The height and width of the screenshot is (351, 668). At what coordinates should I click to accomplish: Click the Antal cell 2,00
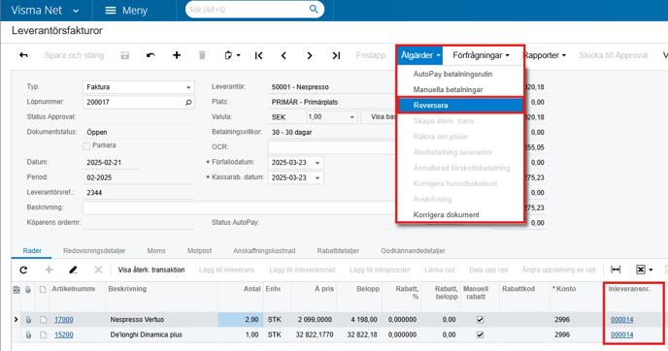tap(240, 320)
